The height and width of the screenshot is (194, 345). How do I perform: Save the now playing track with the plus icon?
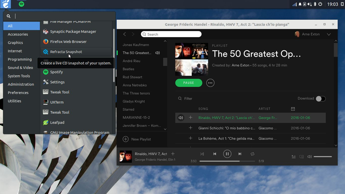[x=173, y=154]
